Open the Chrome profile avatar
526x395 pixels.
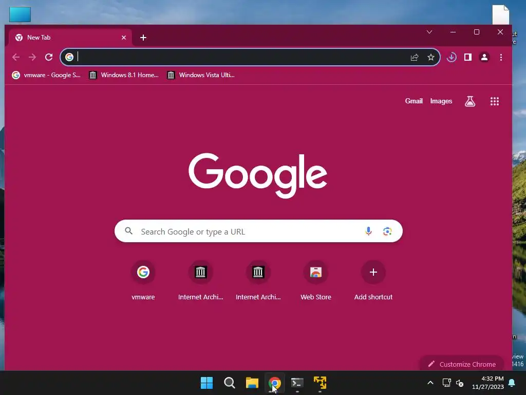click(x=484, y=57)
